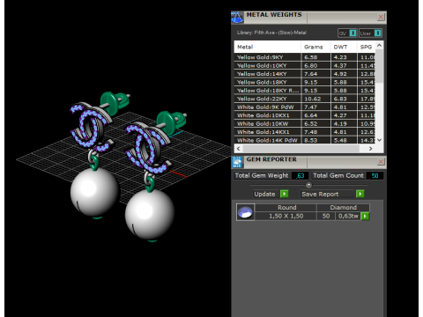Viewport: 423px width, 317px height.
Task: Click the horizontal scrollbar thumb of metal table
Action: pos(301,149)
